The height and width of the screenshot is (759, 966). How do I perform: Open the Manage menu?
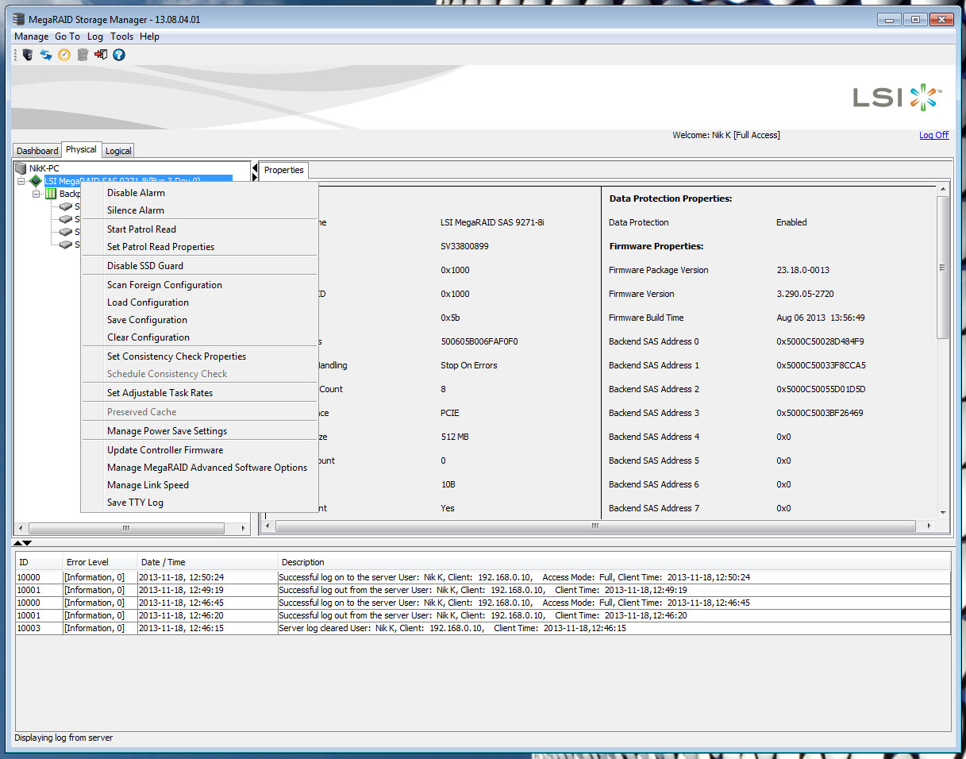pos(32,37)
